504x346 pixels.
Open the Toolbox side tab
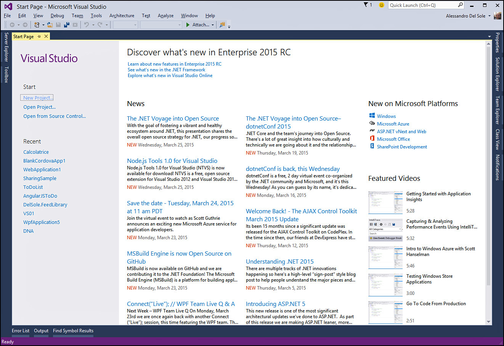6,74
